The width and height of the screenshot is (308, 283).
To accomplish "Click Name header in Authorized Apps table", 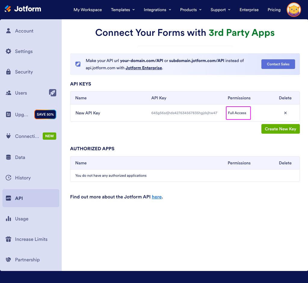I will 81,163.
